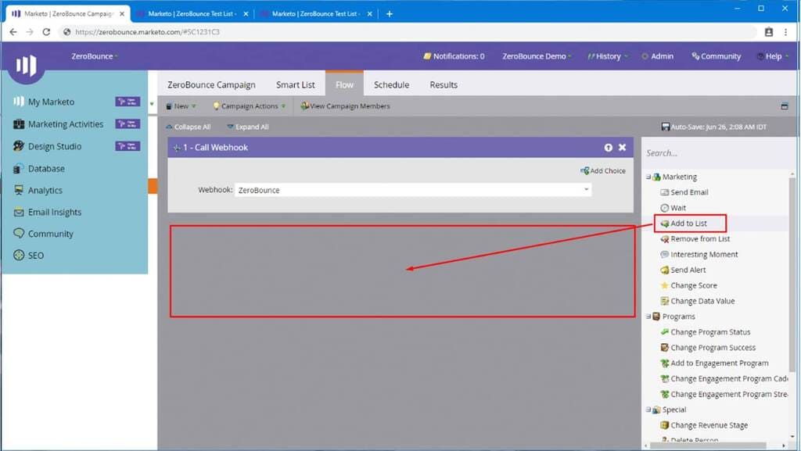Reload the browser page

[x=46, y=31]
